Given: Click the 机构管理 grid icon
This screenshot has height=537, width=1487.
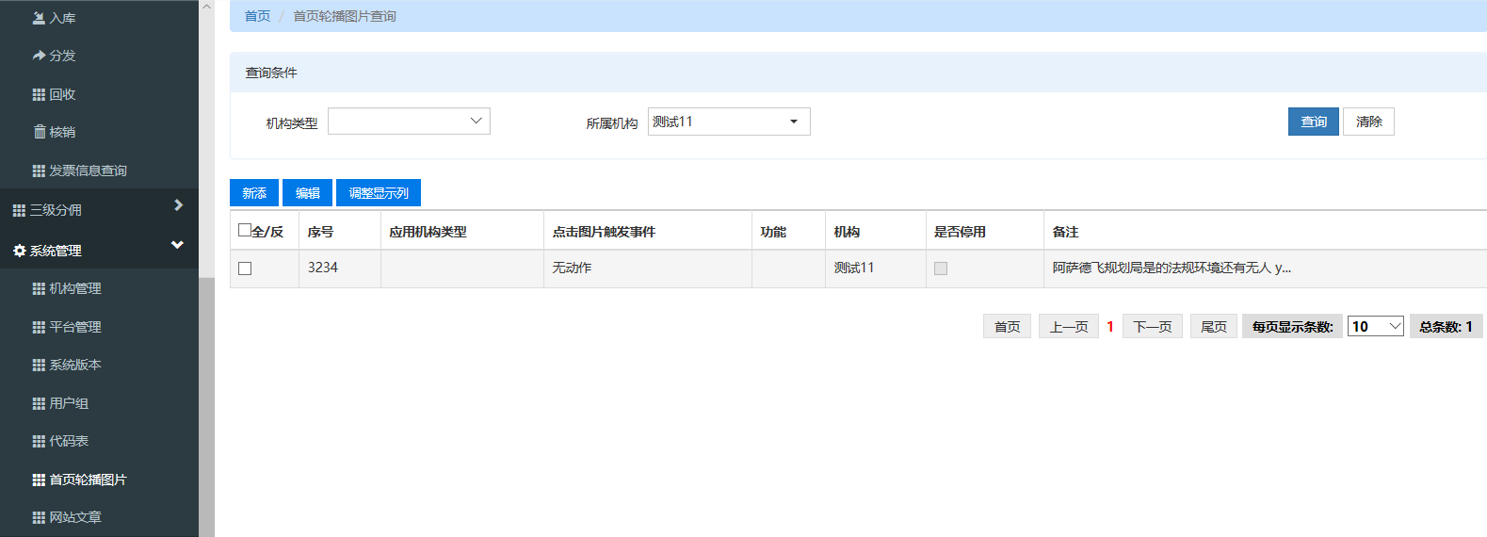Looking at the screenshot, I should tap(39, 288).
